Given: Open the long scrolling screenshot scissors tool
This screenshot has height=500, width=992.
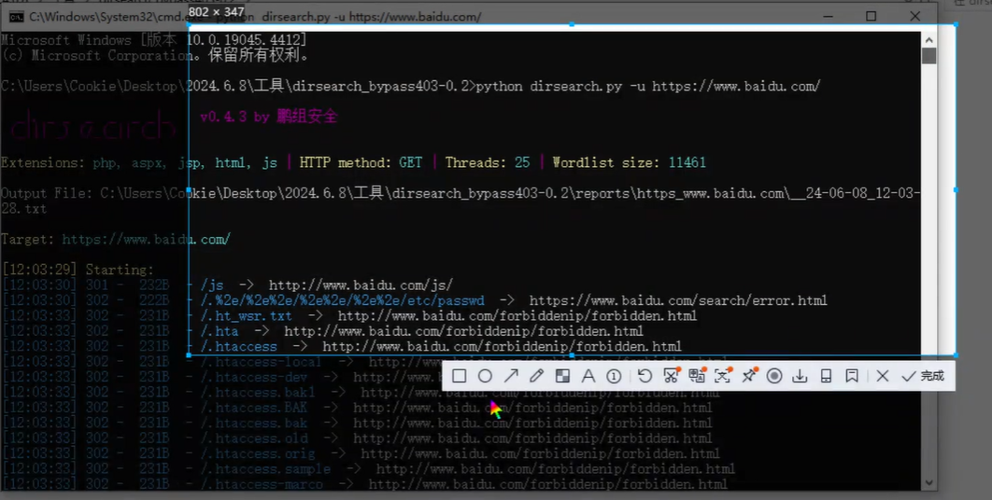Looking at the screenshot, I should click(x=671, y=376).
